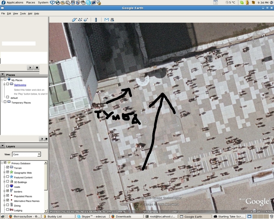Click the Add Image Overlay toolbar icon
Image resolution: width=274 pixels, height=219 pixels.
click(x=86, y=20)
